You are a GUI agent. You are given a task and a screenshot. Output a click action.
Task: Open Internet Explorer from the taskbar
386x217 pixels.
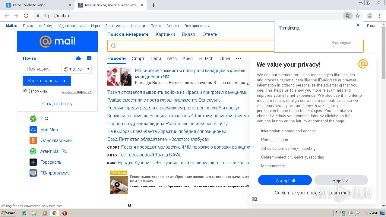[x=24, y=213]
